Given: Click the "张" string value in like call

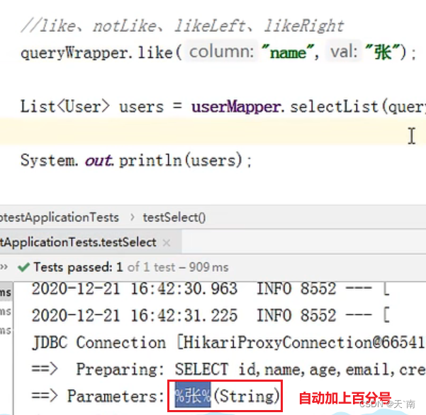Looking at the screenshot, I should (383, 52).
